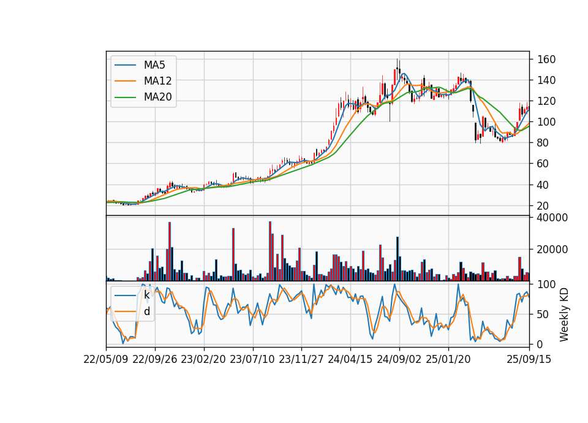Click the MA20 legend label
Viewport: 588px width, 423px height.
pyautogui.click(x=157, y=97)
